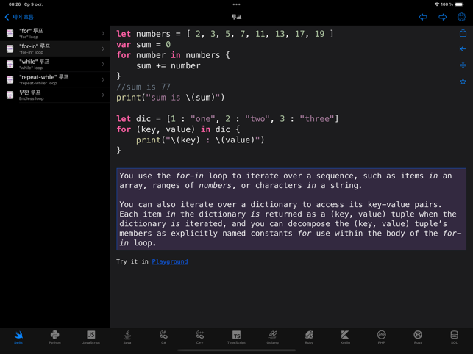This screenshot has height=354, width=473.
Task: Open the settings gear
Action: (x=461, y=17)
